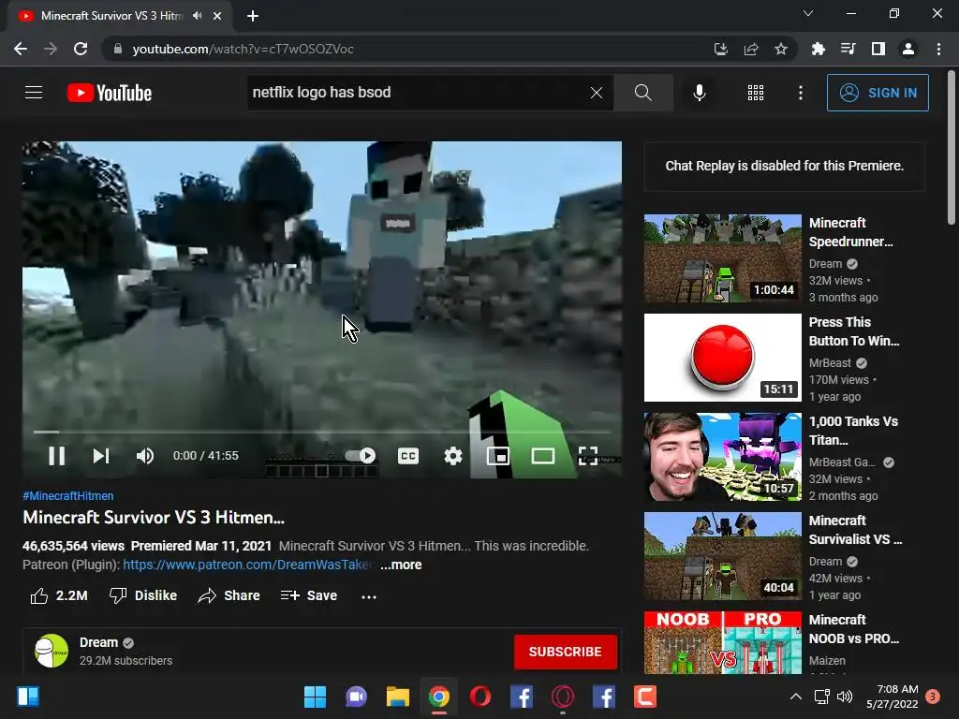The height and width of the screenshot is (719, 959).
Task: Mute the video player volume
Action: point(145,456)
